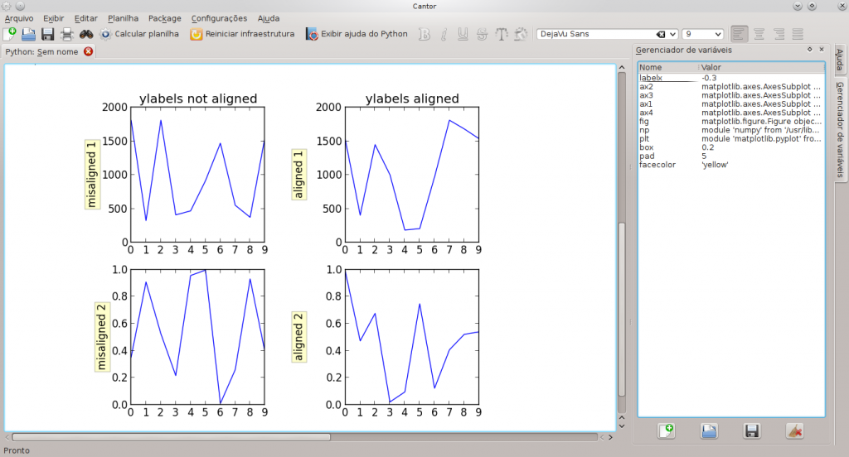
Task: Print the worksheet via the printer icon
Action: [x=66, y=34]
